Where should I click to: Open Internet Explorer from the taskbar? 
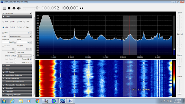tap(12, 101)
